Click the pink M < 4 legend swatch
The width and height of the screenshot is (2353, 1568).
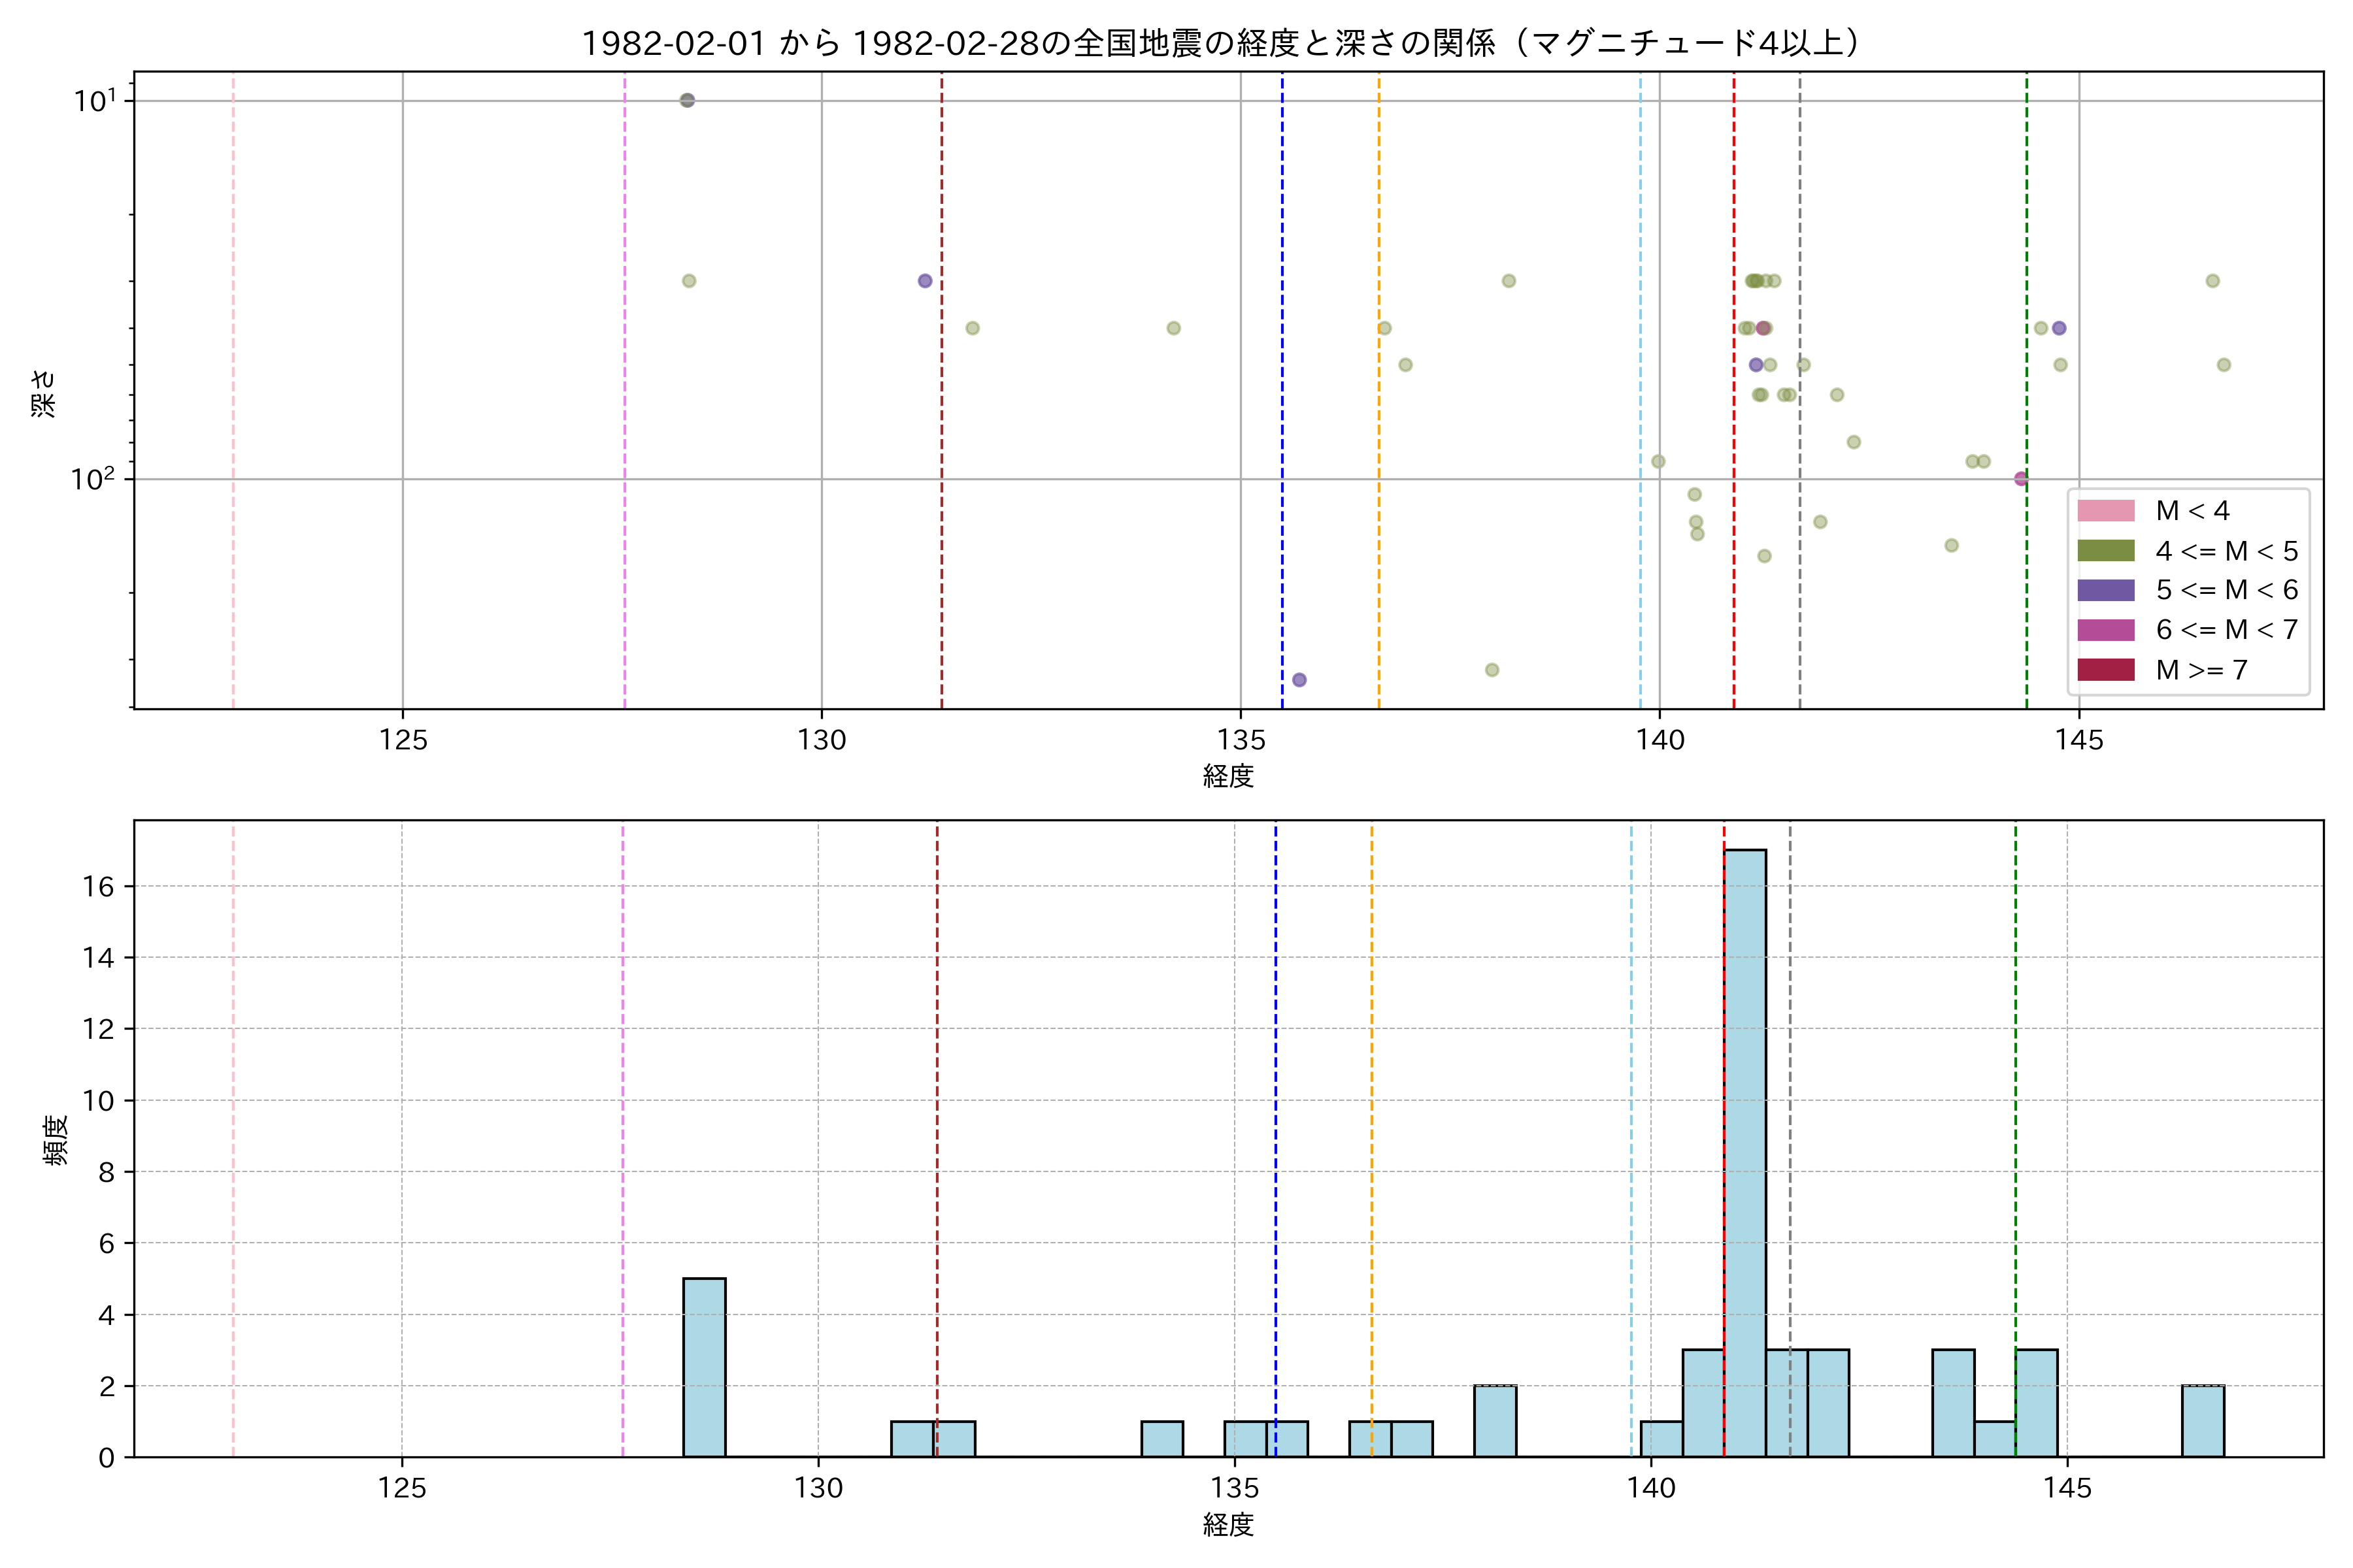click(2106, 511)
